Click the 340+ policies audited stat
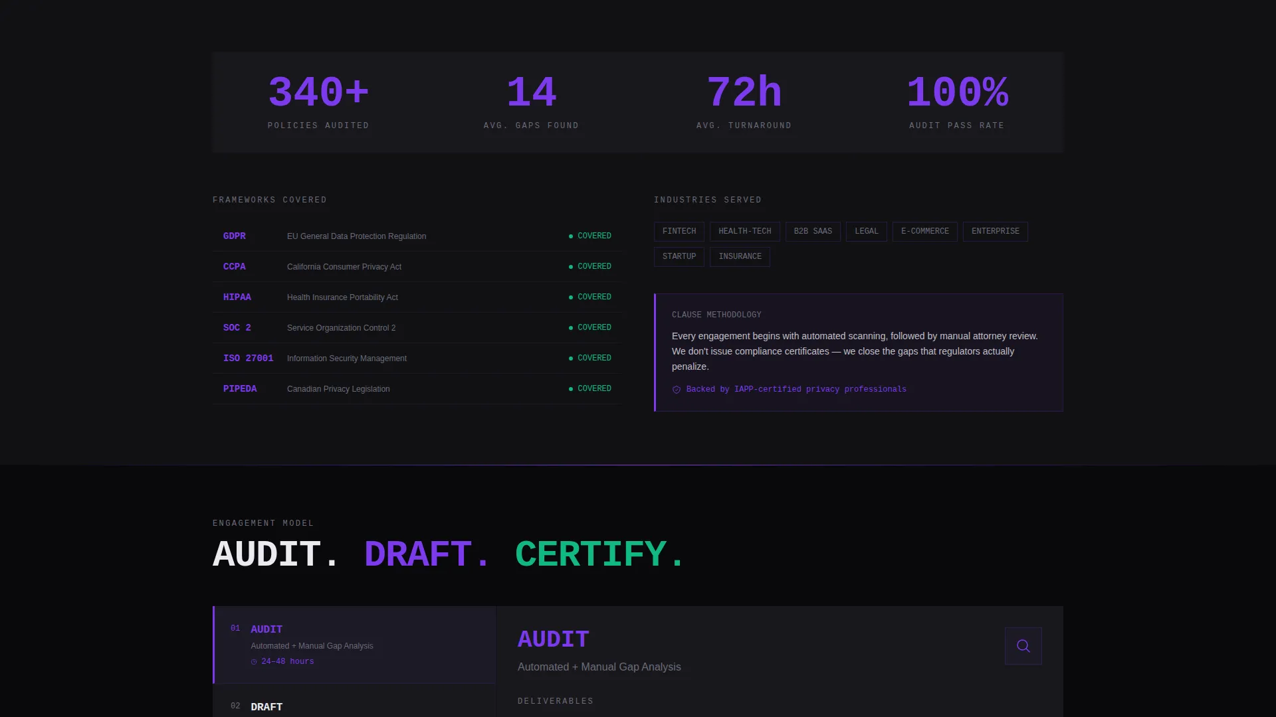Screen dimensions: 1276x717 [318, 102]
